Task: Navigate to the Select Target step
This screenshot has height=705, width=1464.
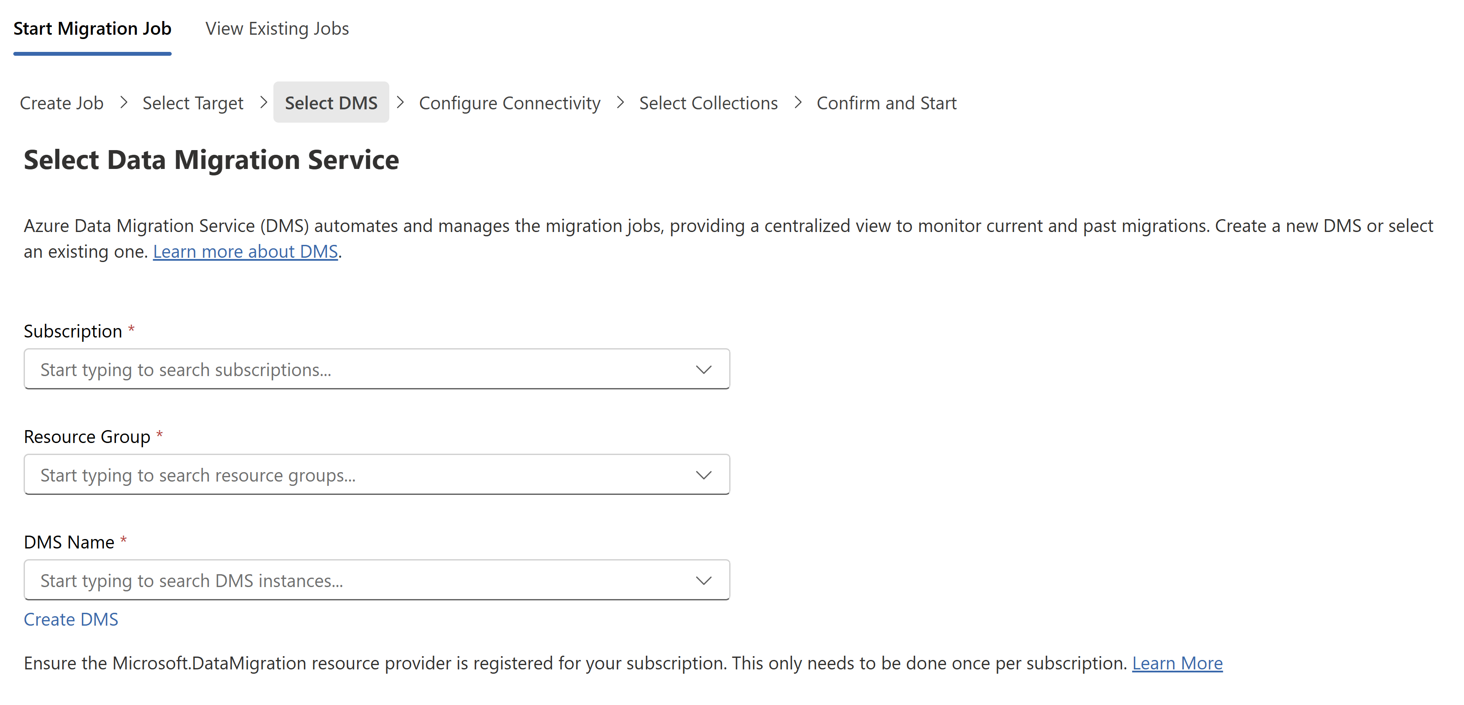Action: 193,103
